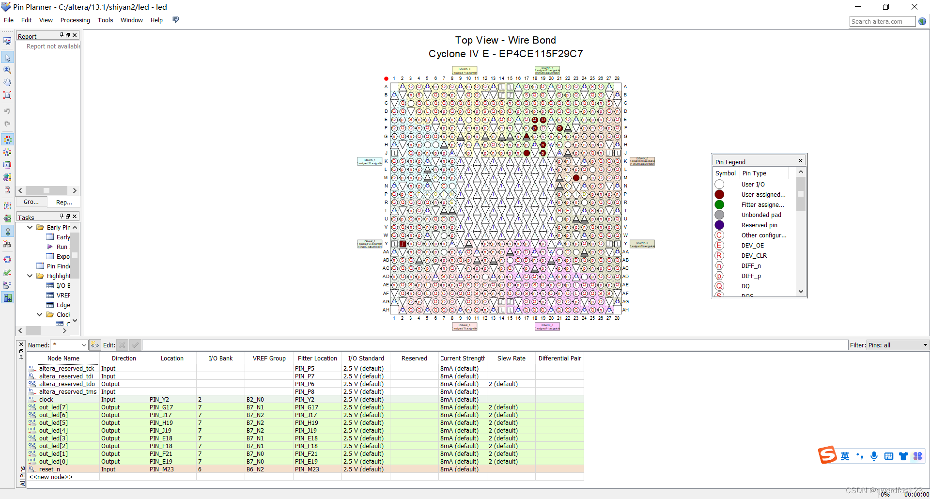Collapse the Highlight Pins folder
This screenshot has width=930, height=499.
(x=30, y=276)
